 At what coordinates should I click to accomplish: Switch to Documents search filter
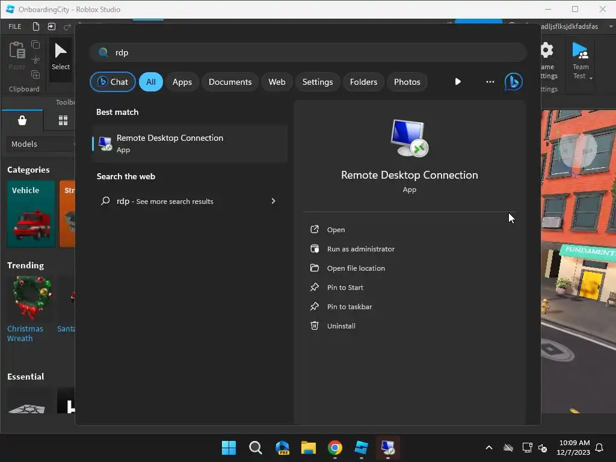click(230, 82)
